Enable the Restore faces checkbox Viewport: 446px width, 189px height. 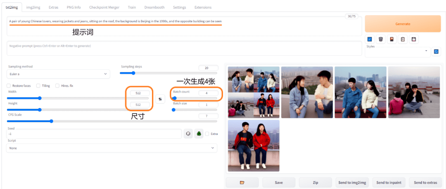[9, 86]
